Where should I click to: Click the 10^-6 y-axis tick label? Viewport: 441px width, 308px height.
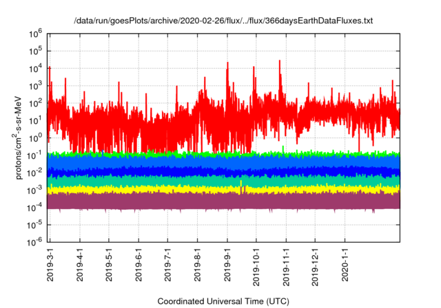pyautogui.click(x=34, y=242)
